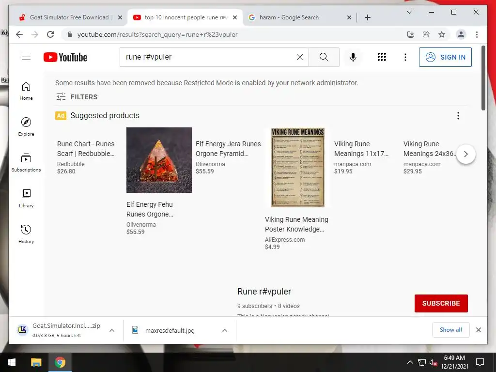Viewport: 496px width, 372px height.
Task: Show next suggested products with arrow
Action: [x=465, y=154]
